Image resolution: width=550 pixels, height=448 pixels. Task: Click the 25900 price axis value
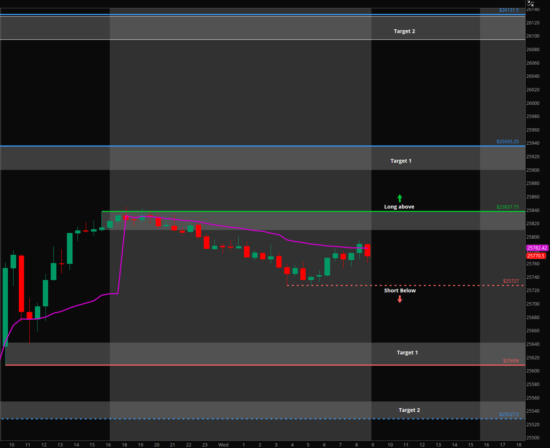pyautogui.click(x=533, y=170)
